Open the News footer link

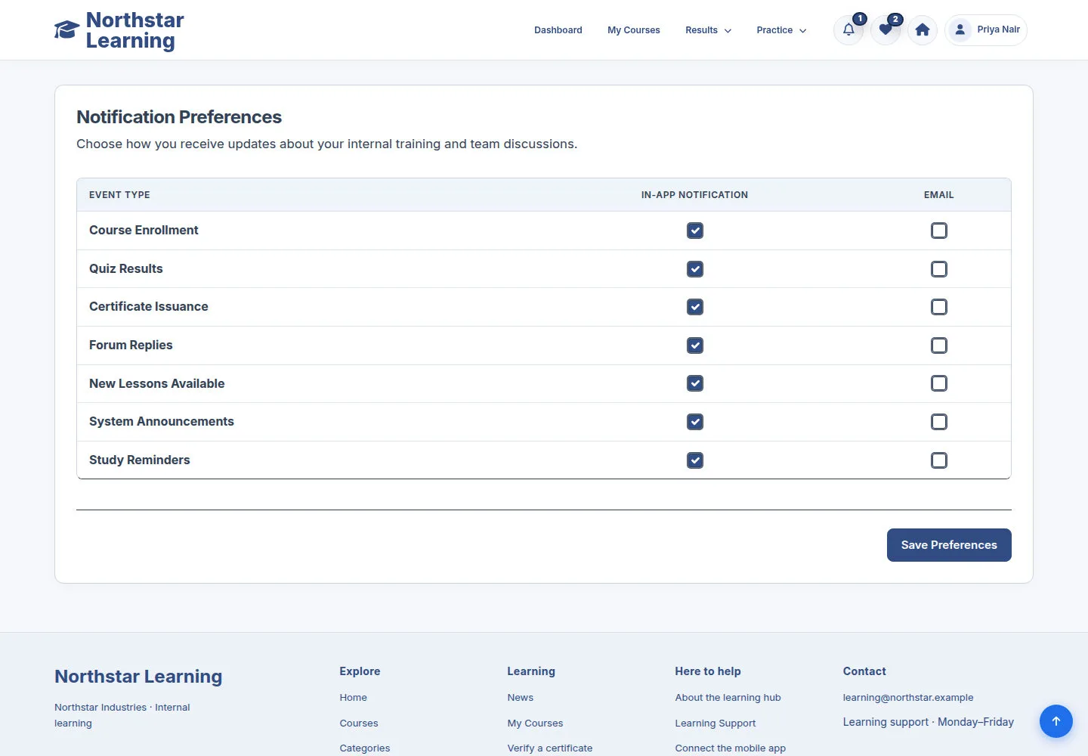tap(521, 698)
